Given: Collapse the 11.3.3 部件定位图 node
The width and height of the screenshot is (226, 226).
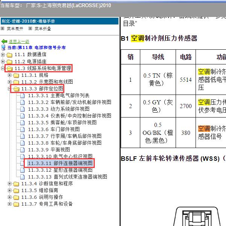Looking at the screenshot, I should tap(9, 89).
